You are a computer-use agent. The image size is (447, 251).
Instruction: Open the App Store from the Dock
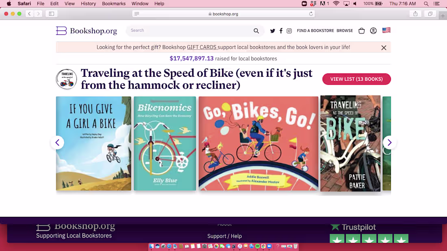(x=252, y=246)
